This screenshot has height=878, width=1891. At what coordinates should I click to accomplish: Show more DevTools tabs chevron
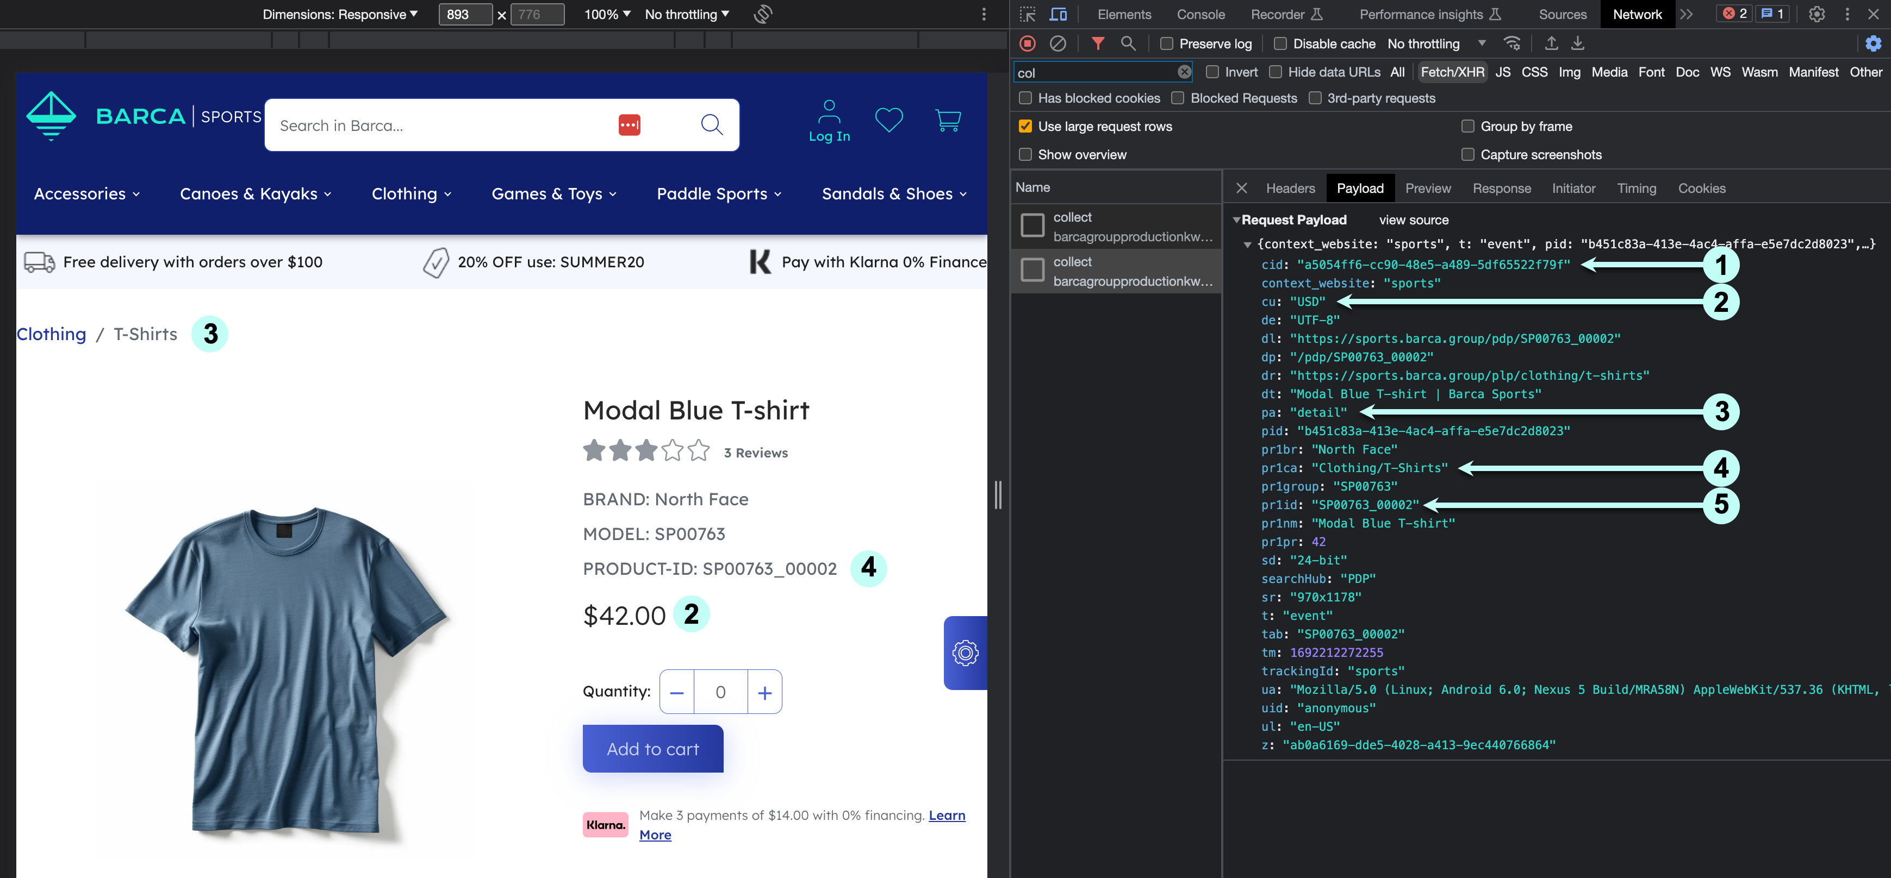point(1687,14)
